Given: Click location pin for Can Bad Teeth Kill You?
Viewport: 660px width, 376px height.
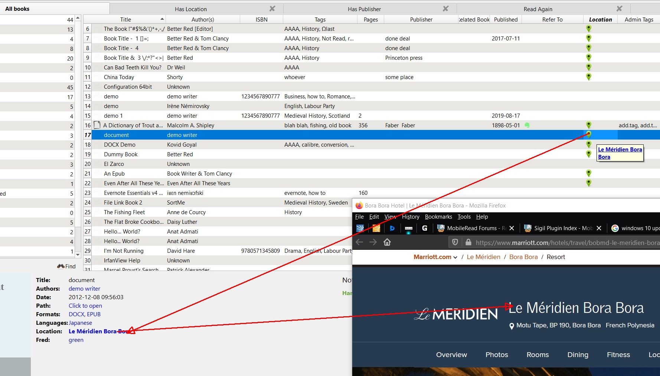Looking at the screenshot, I should click(x=588, y=67).
